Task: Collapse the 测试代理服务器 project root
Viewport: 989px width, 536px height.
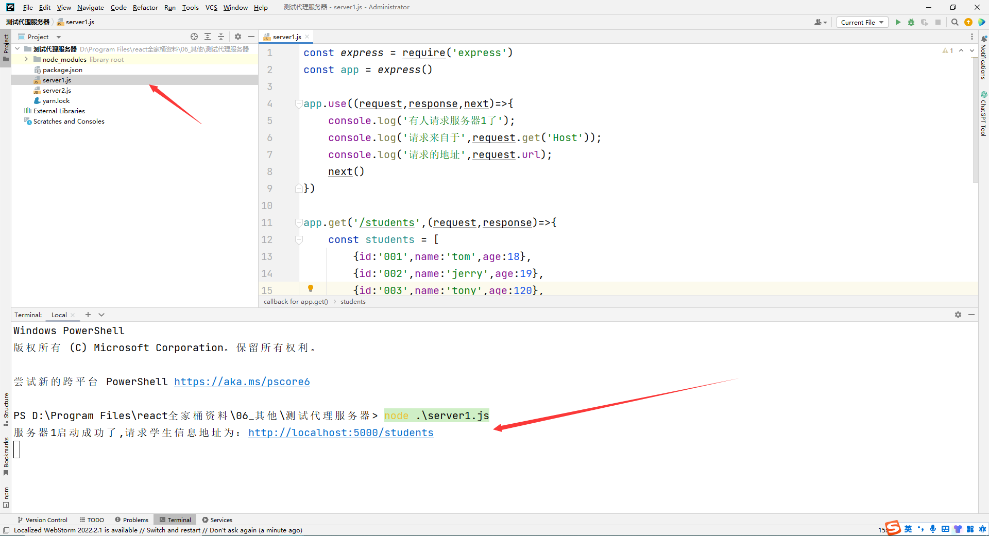Action: pos(17,48)
